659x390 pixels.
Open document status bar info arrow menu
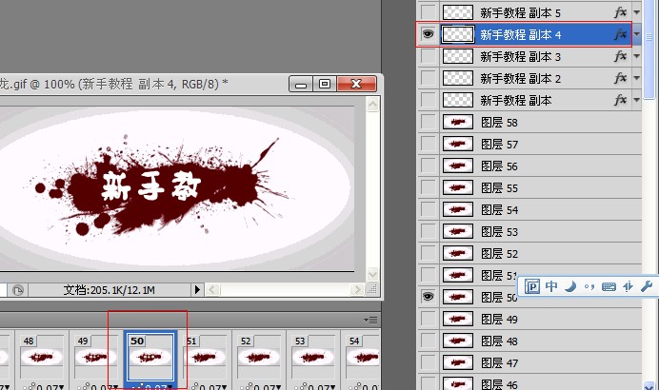click(x=197, y=290)
